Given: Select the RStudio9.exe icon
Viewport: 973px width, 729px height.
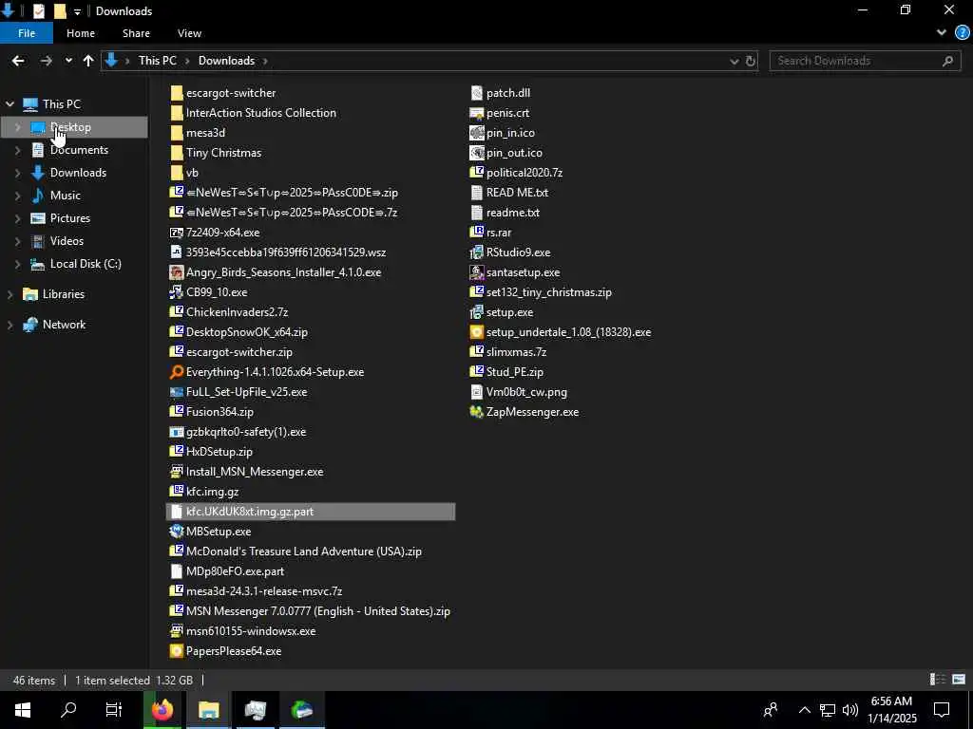Looking at the screenshot, I should pyautogui.click(x=477, y=252).
